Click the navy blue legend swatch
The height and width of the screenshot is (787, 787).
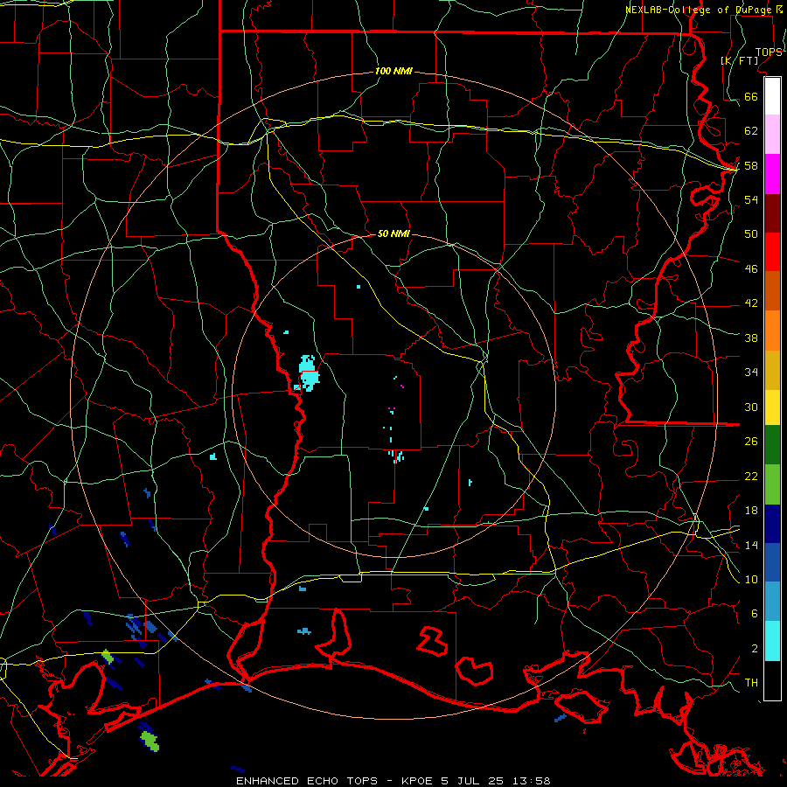coord(772,524)
